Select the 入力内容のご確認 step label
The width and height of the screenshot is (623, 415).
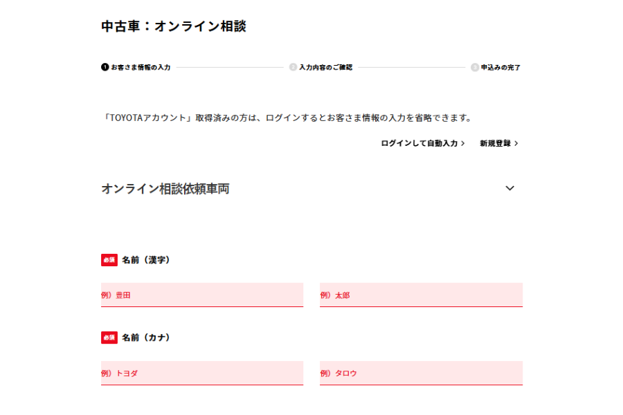tap(325, 67)
